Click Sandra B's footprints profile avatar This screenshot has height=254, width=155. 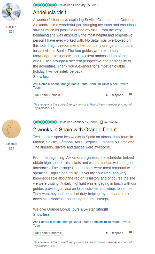click(11, 129)
